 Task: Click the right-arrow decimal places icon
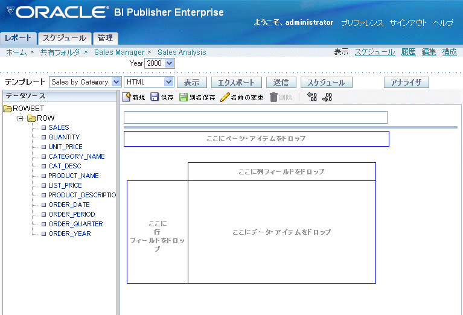coord(327,97)
